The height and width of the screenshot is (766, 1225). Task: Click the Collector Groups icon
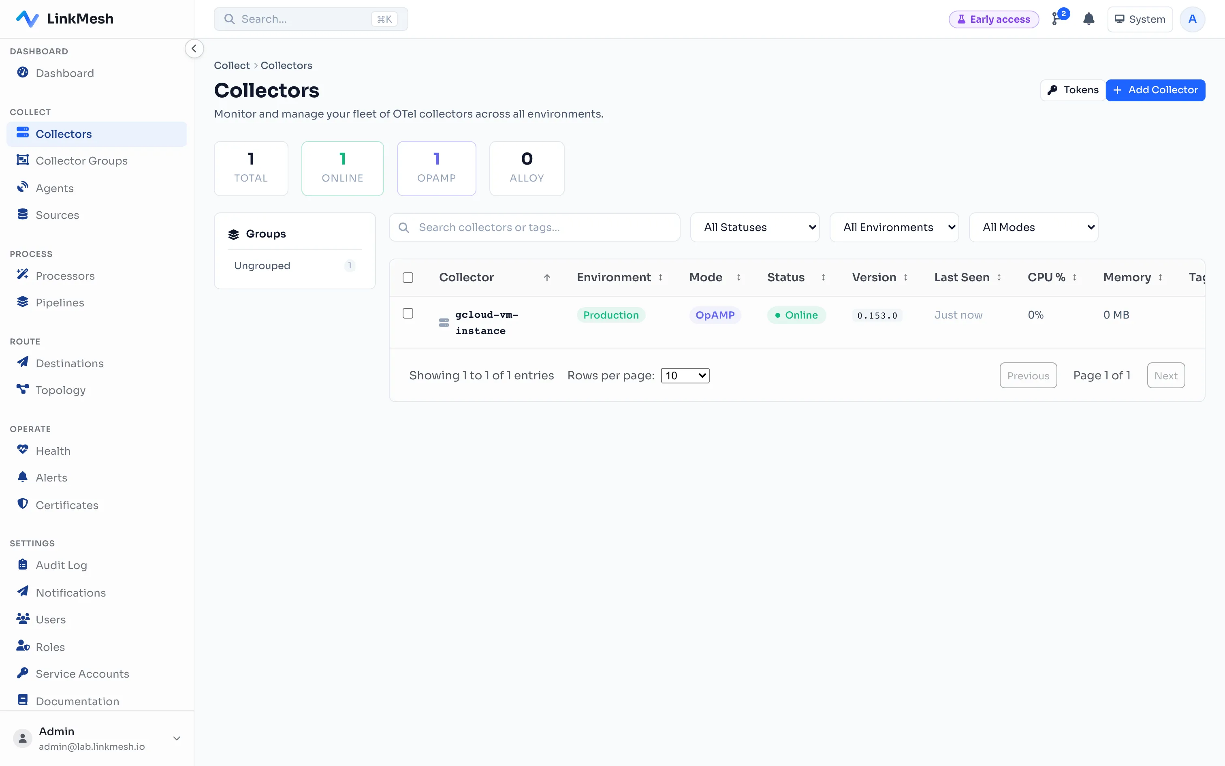[23, 160]
